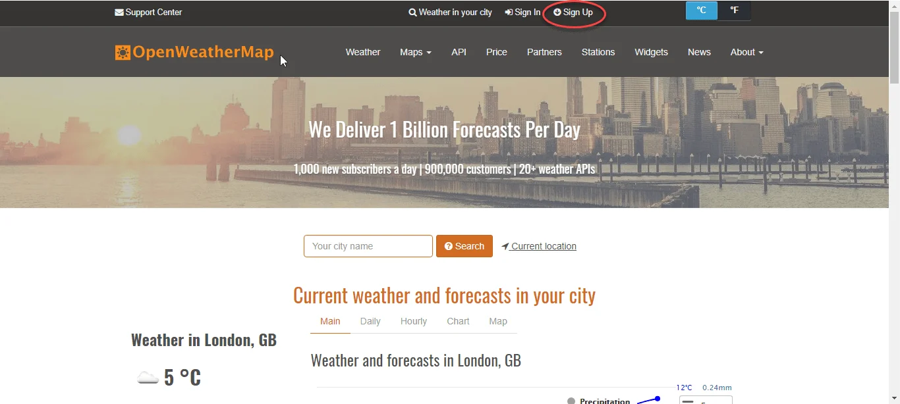
Task: Click the cloud weather icon beside 5 °C
Action: 148,378
